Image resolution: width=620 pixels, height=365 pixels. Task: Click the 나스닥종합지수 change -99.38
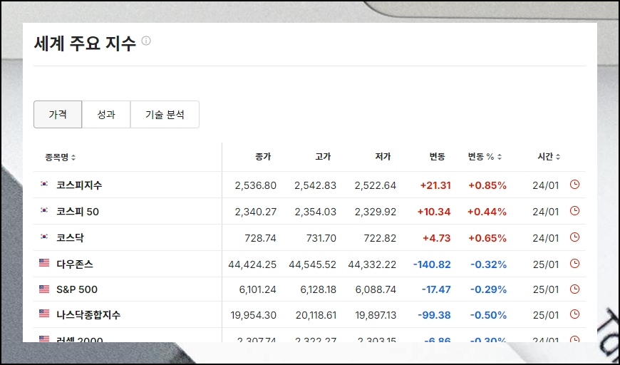tap(434, 315)
